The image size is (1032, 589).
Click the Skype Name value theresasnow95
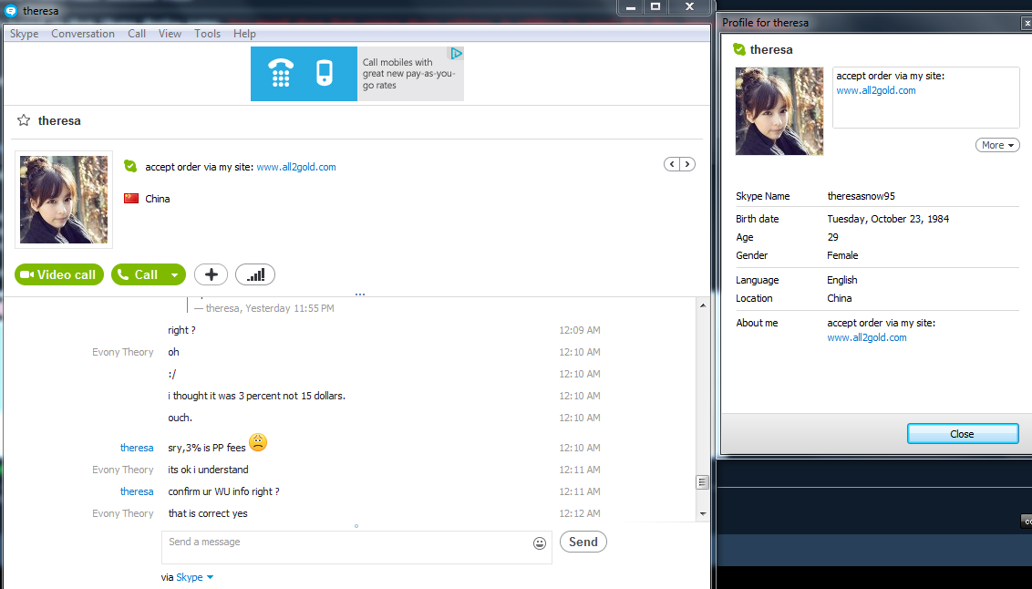pyautogui.click(x=861, y=196)
